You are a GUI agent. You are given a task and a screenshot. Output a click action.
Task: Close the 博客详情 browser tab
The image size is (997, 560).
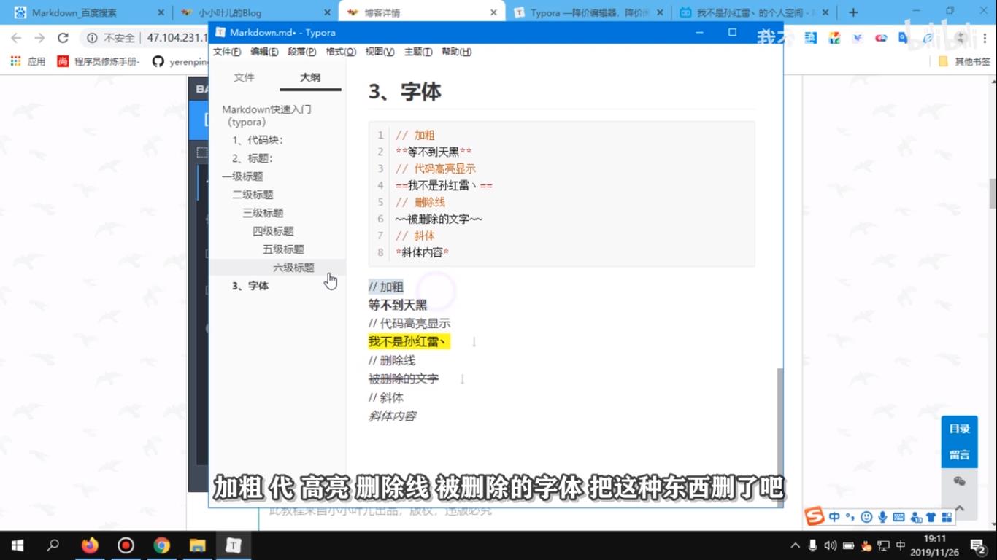pos(494,12)
